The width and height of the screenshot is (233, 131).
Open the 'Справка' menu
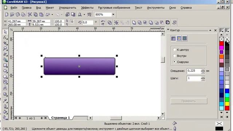tap(186, 8)
